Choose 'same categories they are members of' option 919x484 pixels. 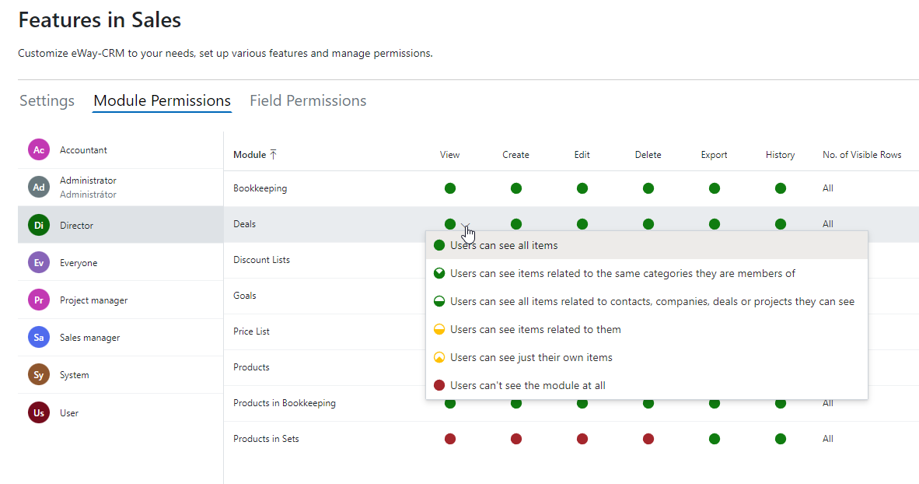[646, 273]
